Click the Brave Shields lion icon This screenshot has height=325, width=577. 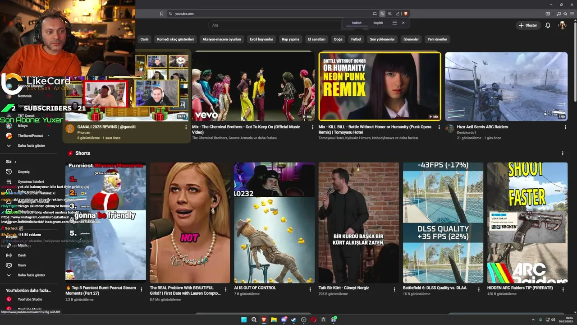pyautogui.click(x=406, y=14)
